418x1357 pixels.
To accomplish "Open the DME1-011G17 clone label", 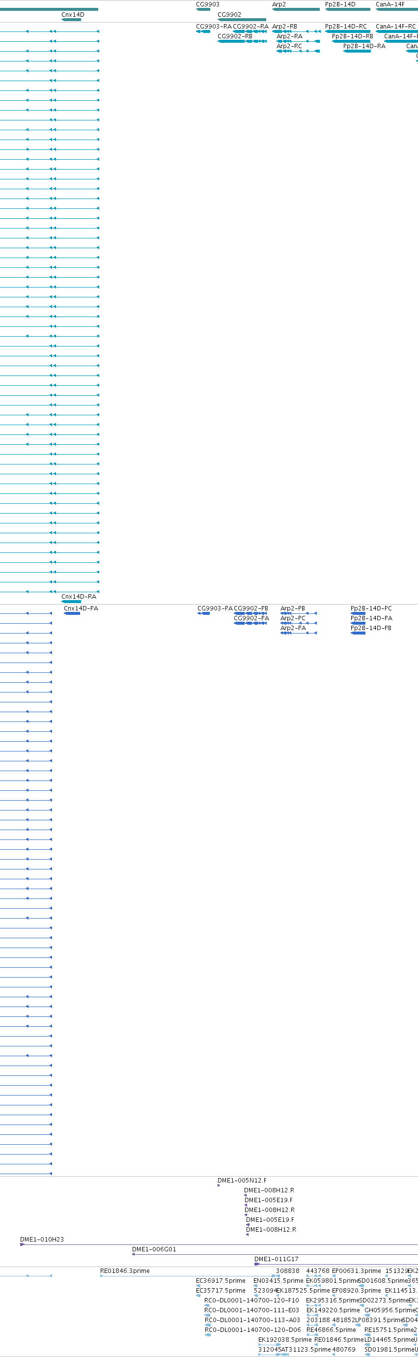I will click(277, 1259).
